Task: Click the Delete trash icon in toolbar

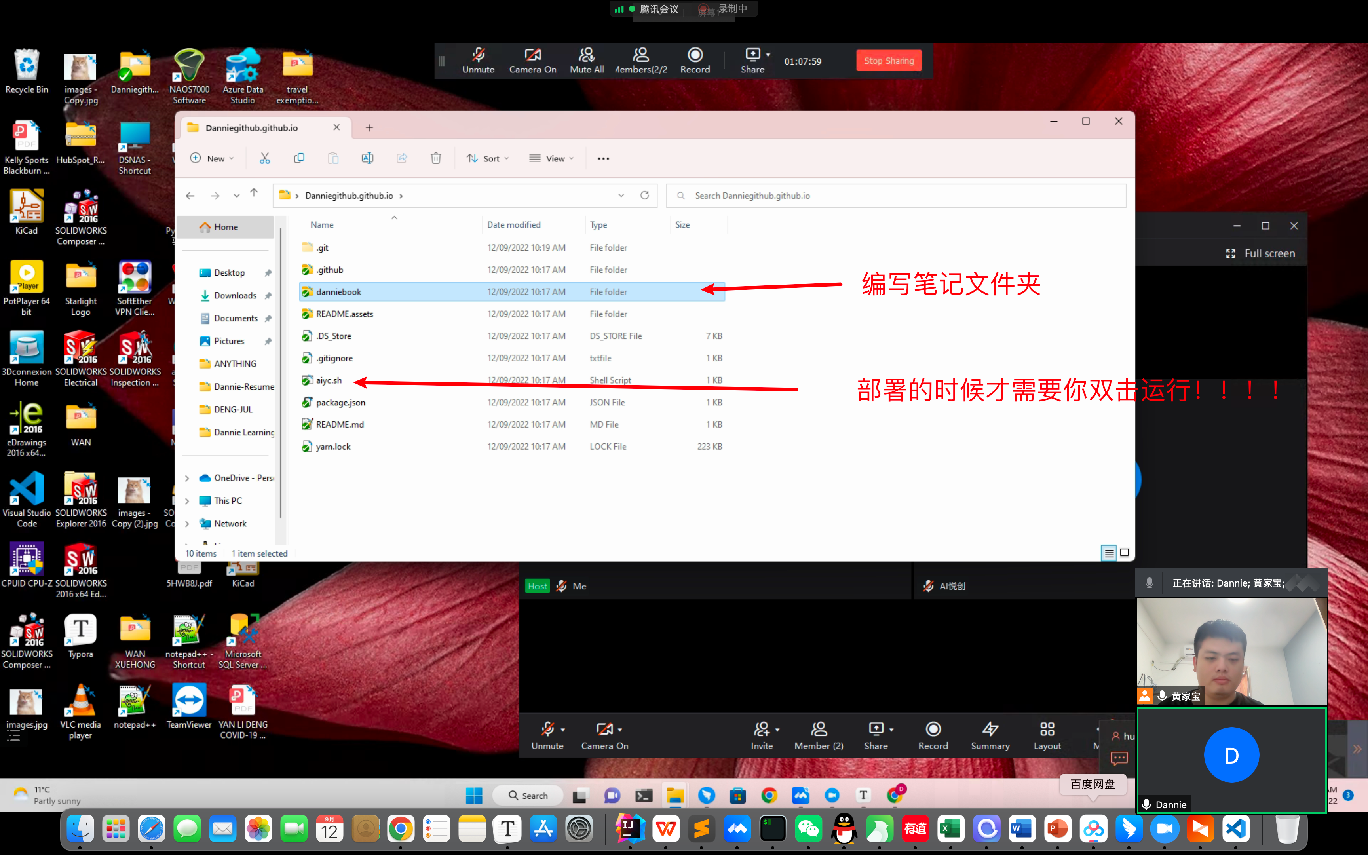Action: (436, 158)
